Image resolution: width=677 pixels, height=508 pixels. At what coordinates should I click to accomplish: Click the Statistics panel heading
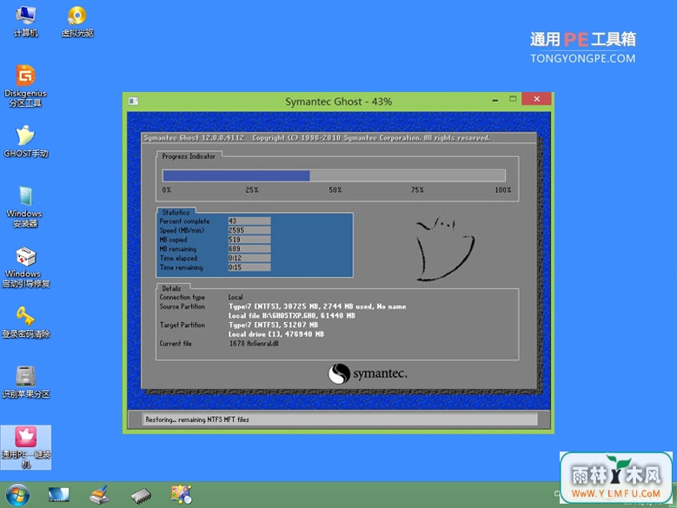(x=176, y=212)
